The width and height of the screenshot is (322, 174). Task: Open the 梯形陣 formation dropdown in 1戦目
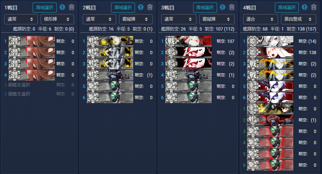point(57,19)
